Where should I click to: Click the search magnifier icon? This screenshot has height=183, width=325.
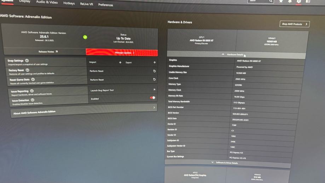point(271,1)
